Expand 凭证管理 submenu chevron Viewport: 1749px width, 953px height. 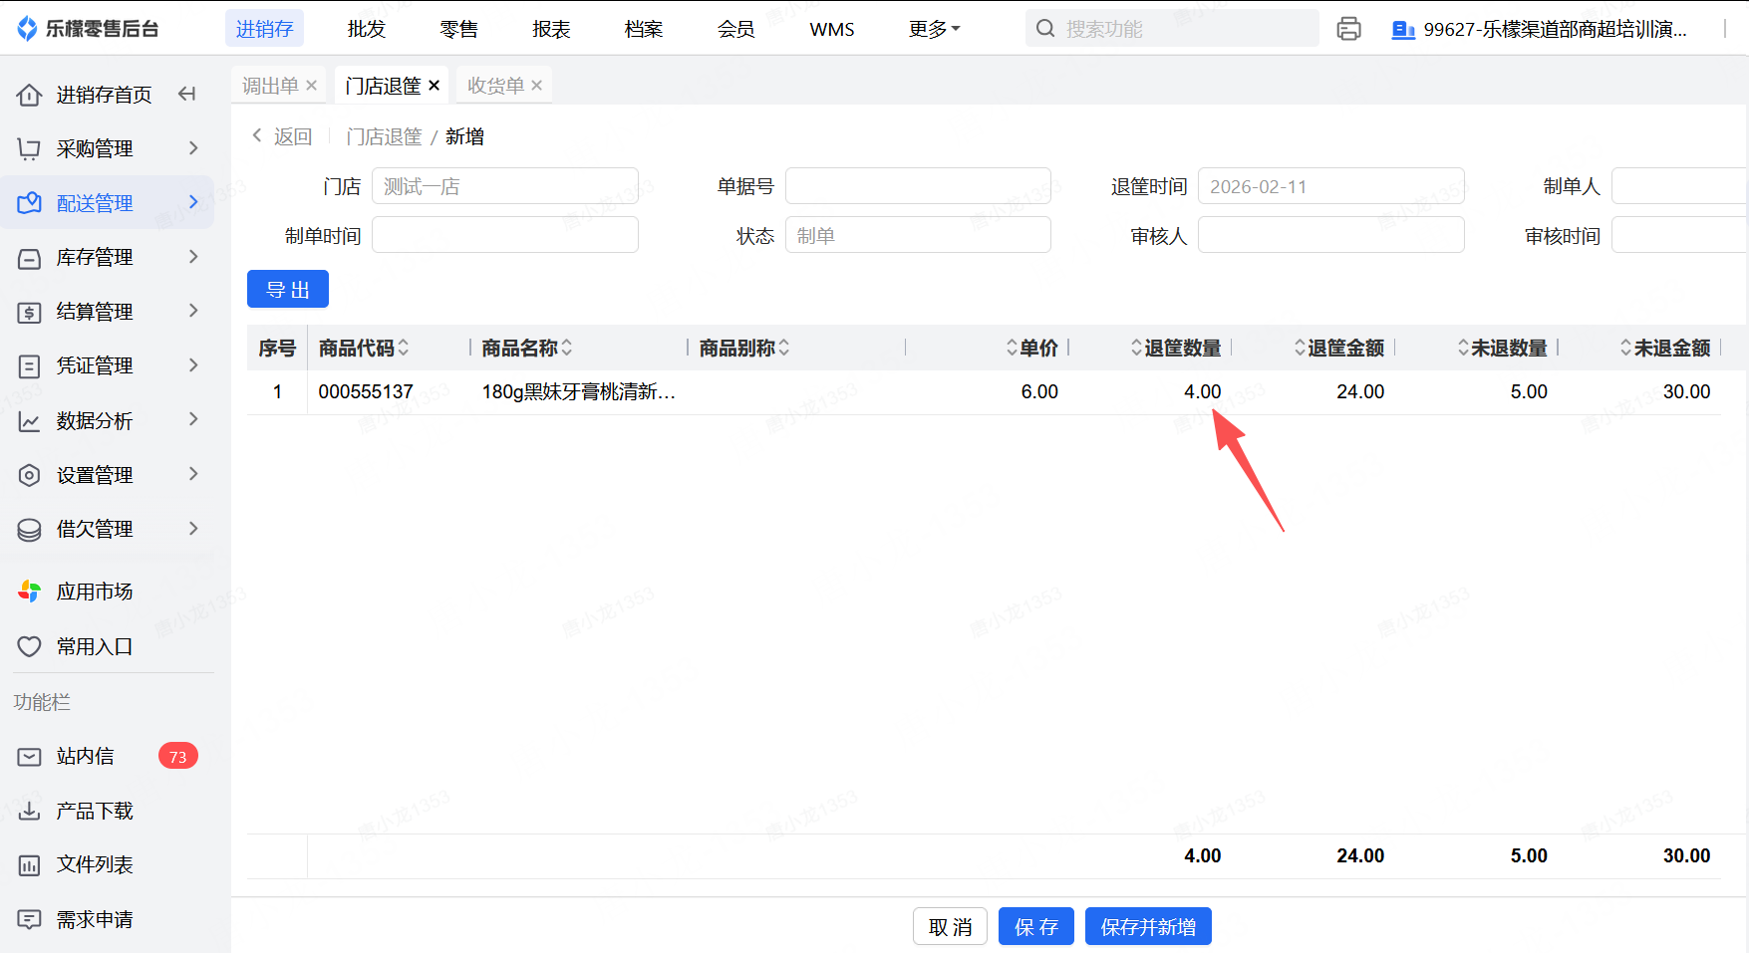click(193, 365)
